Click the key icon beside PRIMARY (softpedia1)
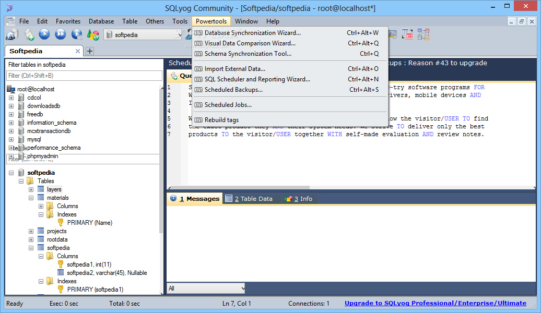This screenshot has height=313, width=541. click(61, 289)
